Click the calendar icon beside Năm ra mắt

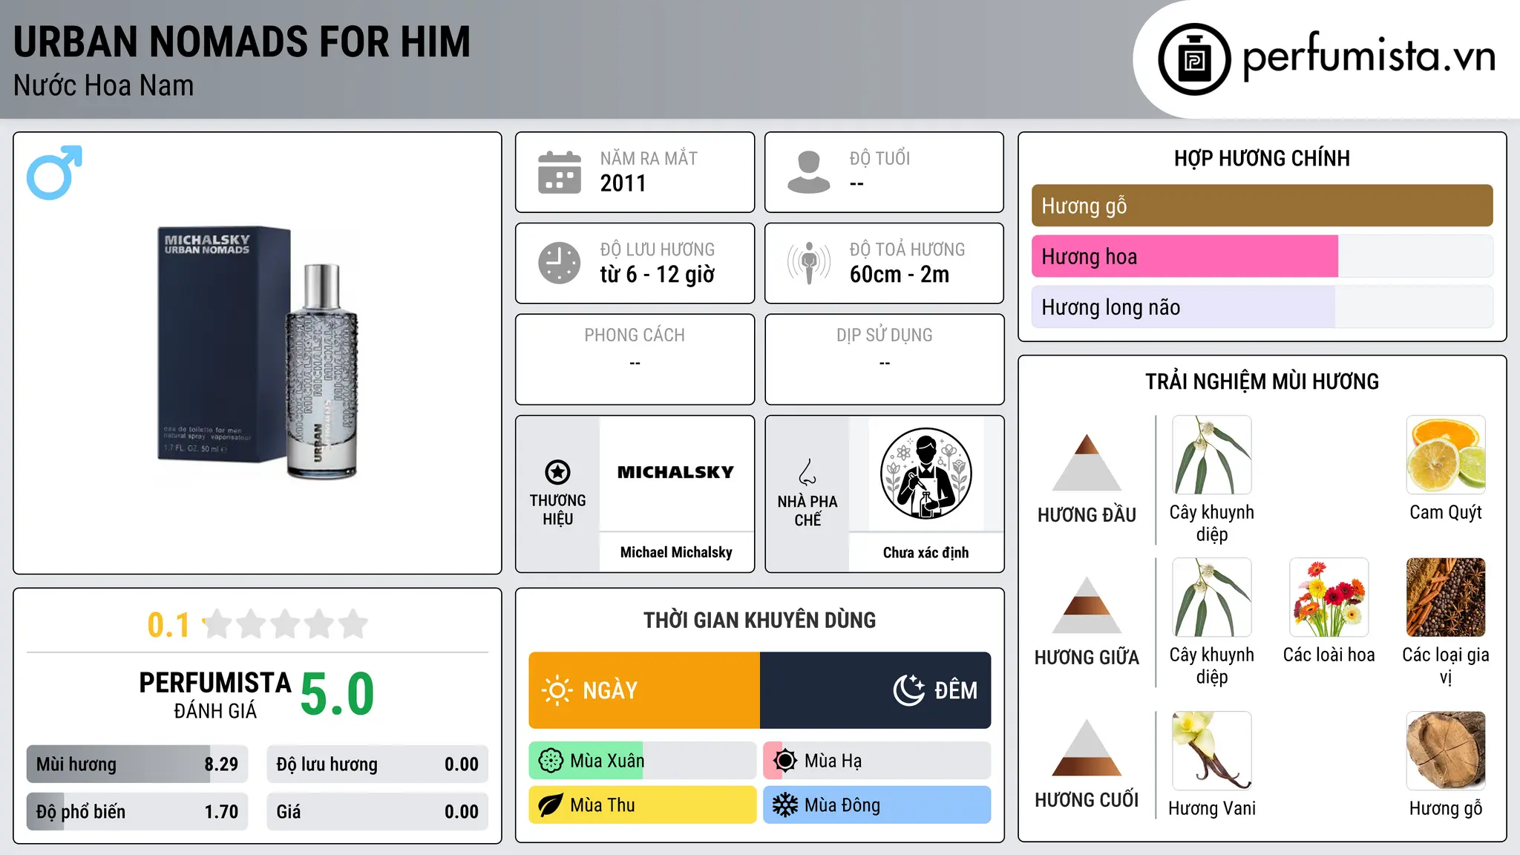pyautogui.click(x=560, y=172)
